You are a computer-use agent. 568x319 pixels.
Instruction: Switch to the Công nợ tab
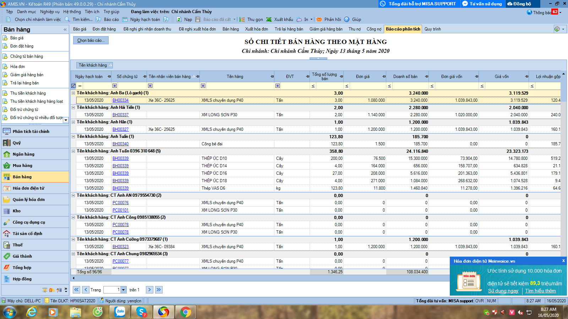pos(374,29)
